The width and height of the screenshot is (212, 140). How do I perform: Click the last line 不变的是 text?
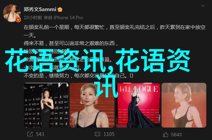(78, 76)
